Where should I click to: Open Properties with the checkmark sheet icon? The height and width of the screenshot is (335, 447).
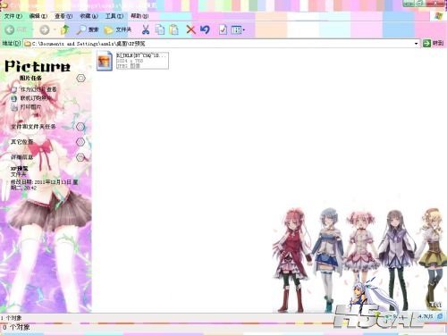(223, 29)
